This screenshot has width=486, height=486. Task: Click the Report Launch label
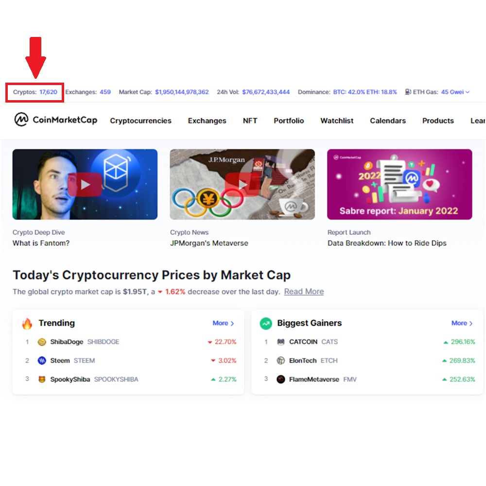pos(349,232)
